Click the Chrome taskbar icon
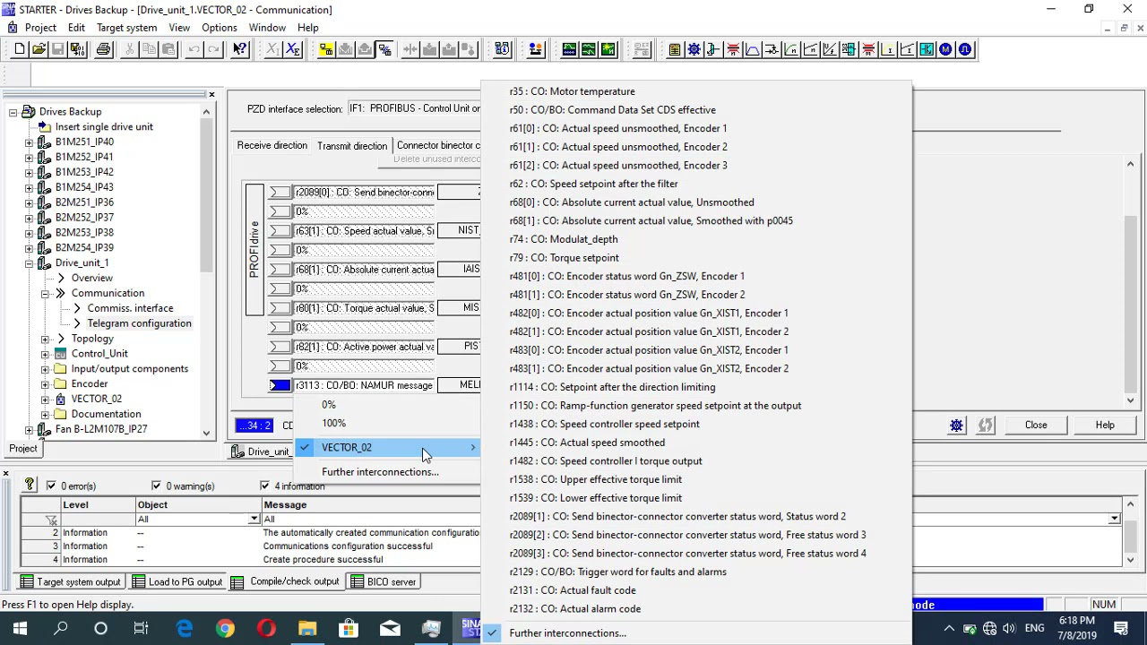This screenshot has width=1147, height=645. coord(225,629)
